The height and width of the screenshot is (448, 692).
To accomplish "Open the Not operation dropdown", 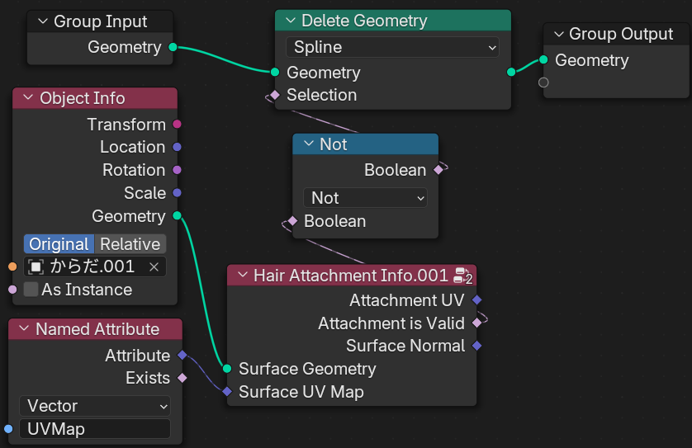I will [x=365, y=198].
